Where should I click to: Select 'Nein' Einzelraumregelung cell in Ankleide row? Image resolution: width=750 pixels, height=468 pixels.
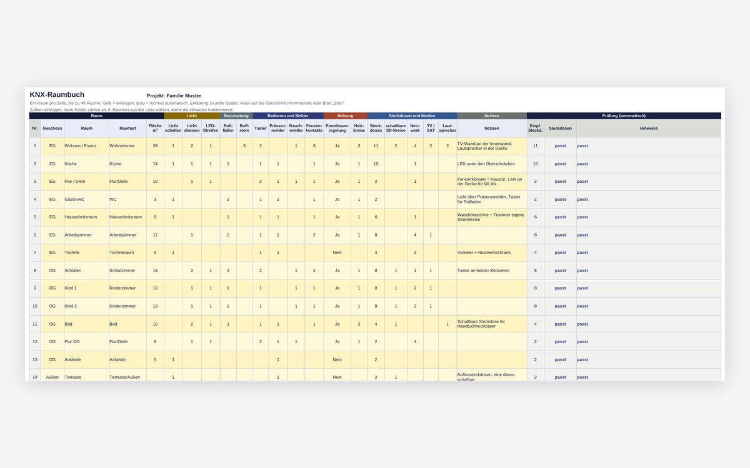[337, 359]
